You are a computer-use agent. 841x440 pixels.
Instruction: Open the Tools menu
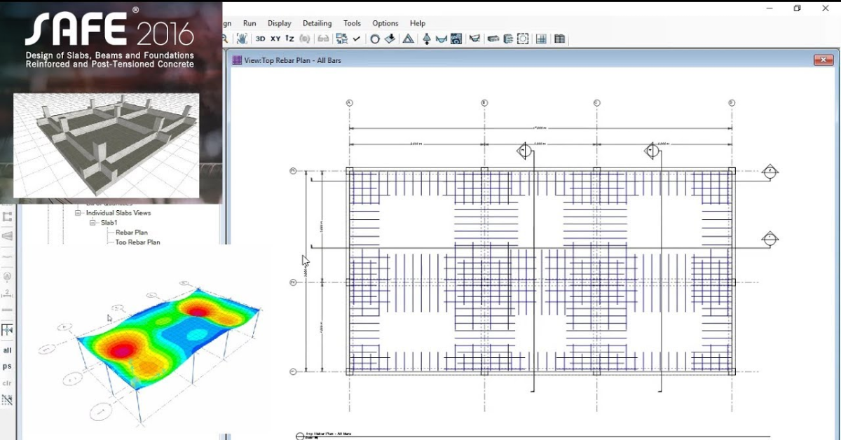pyautogui.click(x=352, y=23)
